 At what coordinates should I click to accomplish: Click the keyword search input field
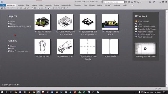point(113,2)
